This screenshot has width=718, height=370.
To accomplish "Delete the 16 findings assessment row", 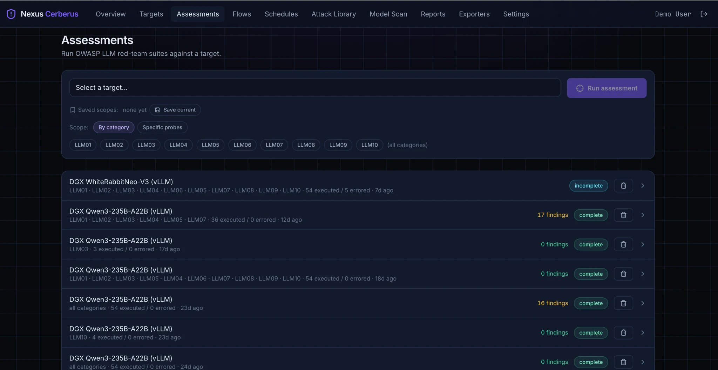I will pyautogui.click(x=623, y=303).
